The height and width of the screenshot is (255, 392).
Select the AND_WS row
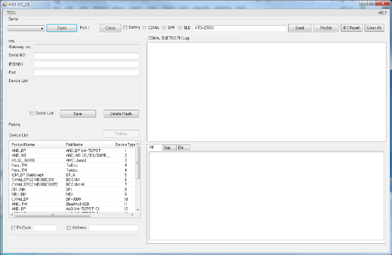tap(72, 156)
